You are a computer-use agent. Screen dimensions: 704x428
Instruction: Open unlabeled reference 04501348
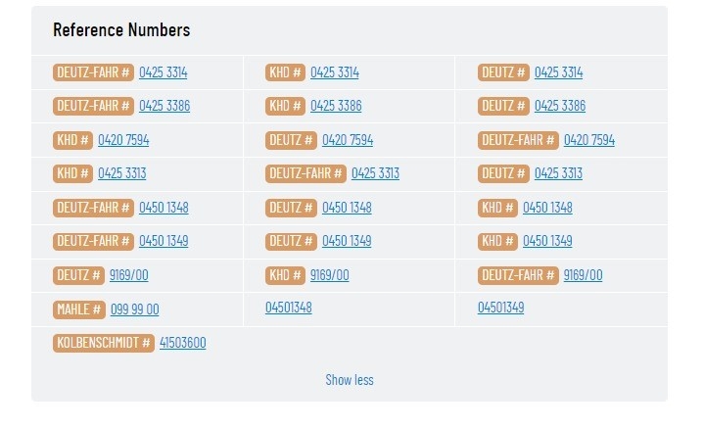coord(288,308)
